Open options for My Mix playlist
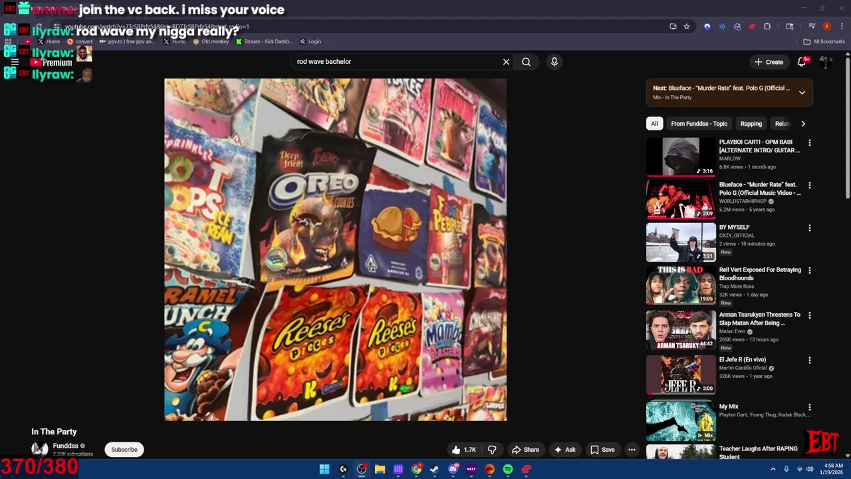The image size is (851, 479). point(810,407)
